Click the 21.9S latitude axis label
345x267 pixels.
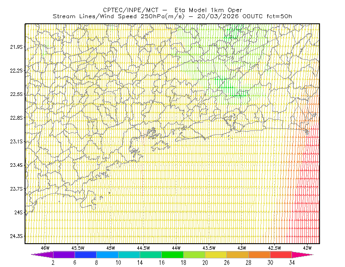16,47
